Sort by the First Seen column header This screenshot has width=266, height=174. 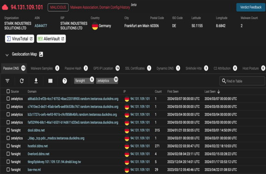point(173,91)
